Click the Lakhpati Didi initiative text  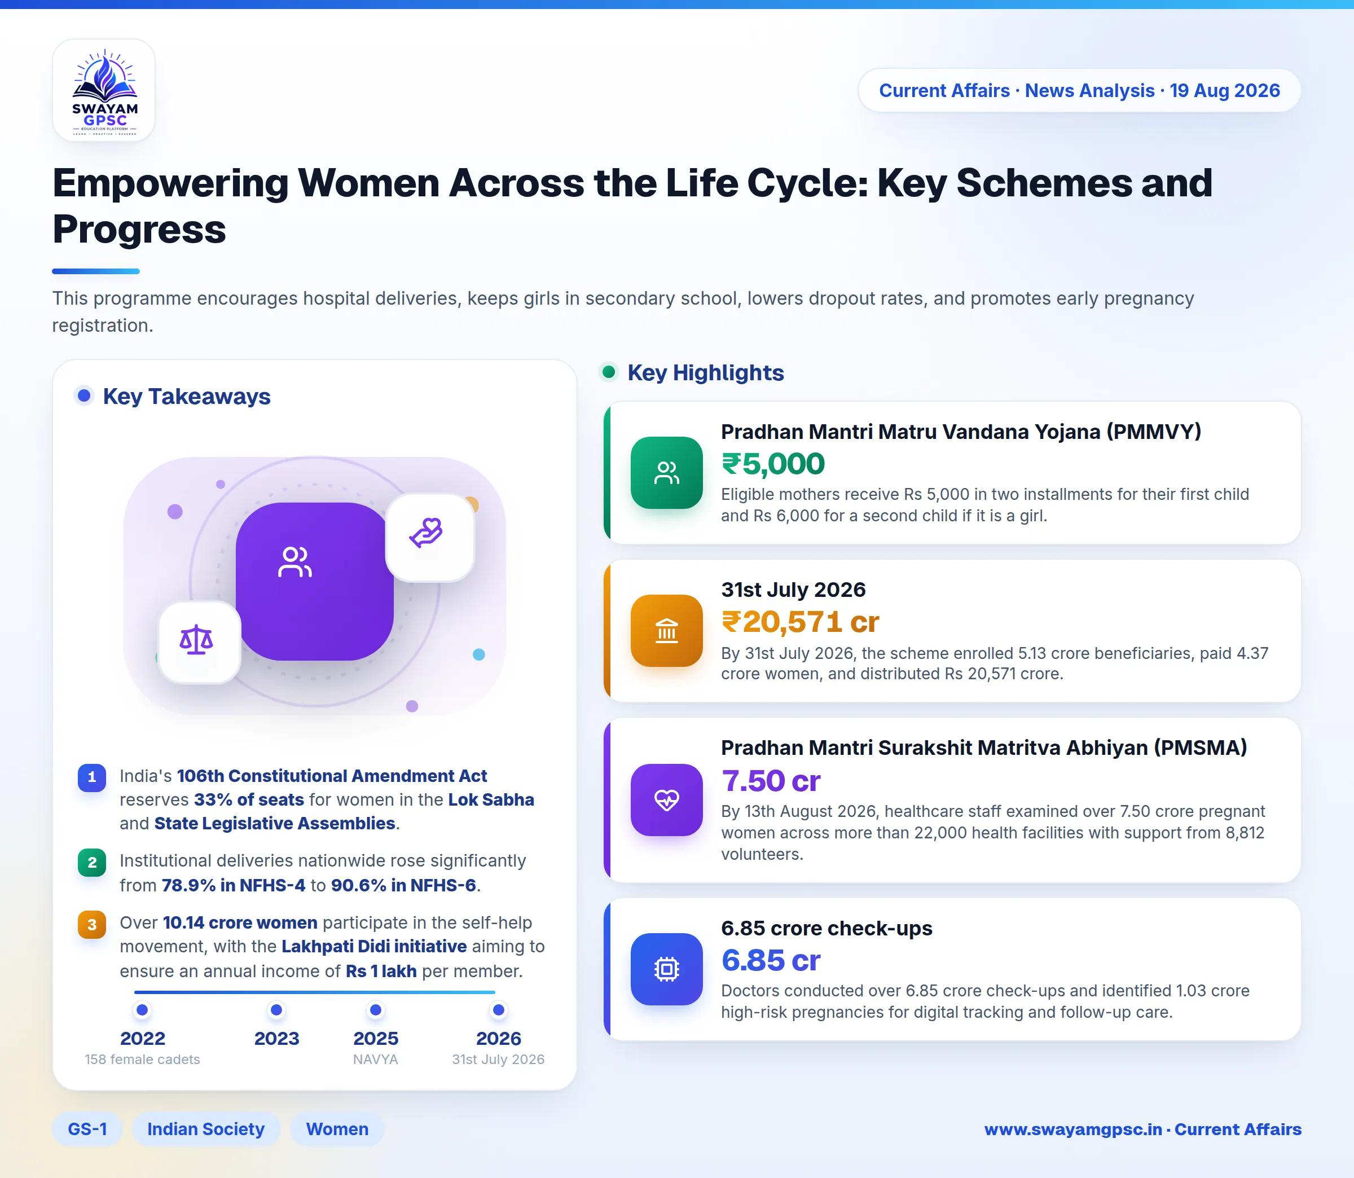(374, 947)
